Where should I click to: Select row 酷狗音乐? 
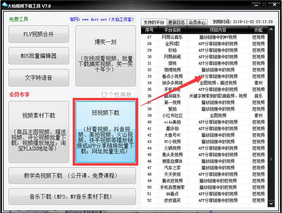click(x=204, y=96)
